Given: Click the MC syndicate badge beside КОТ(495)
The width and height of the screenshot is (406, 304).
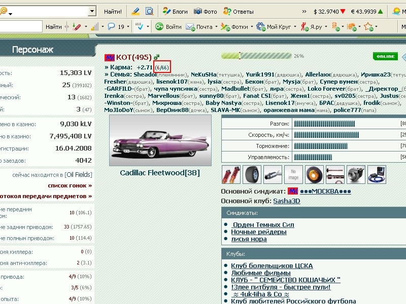Looking at the screenshot, I should click(x=109, y=57).
